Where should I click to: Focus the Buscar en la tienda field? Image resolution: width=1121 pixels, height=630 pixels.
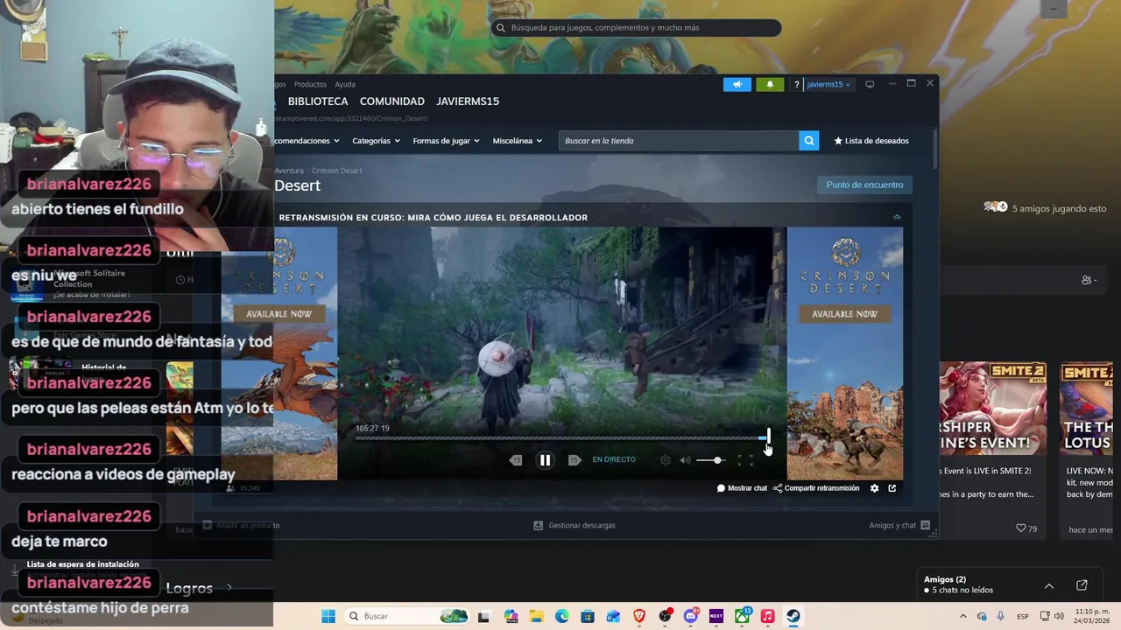coord(678,141)
